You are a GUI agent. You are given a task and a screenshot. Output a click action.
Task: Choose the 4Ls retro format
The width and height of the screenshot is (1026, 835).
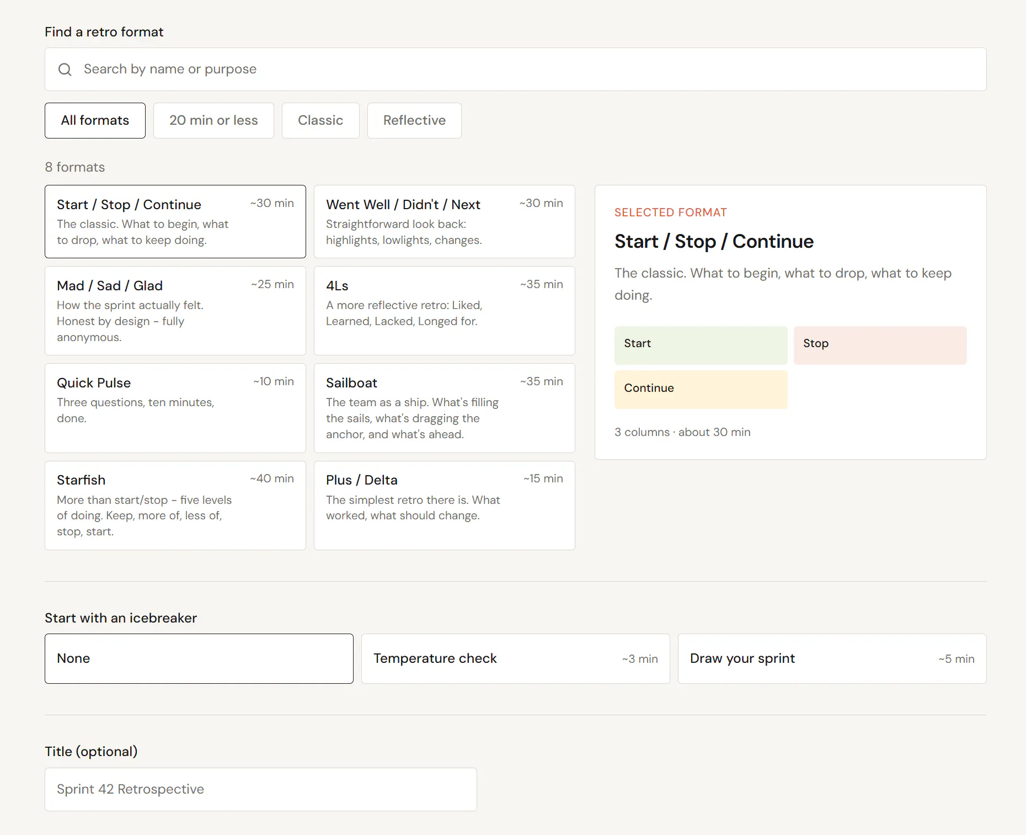(445, 311)
